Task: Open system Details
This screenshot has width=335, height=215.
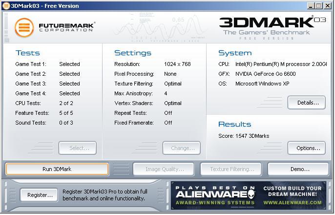Action: 307,103
